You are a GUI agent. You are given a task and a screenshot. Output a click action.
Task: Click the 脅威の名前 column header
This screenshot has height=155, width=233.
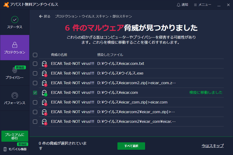click(x=59, y=55)
